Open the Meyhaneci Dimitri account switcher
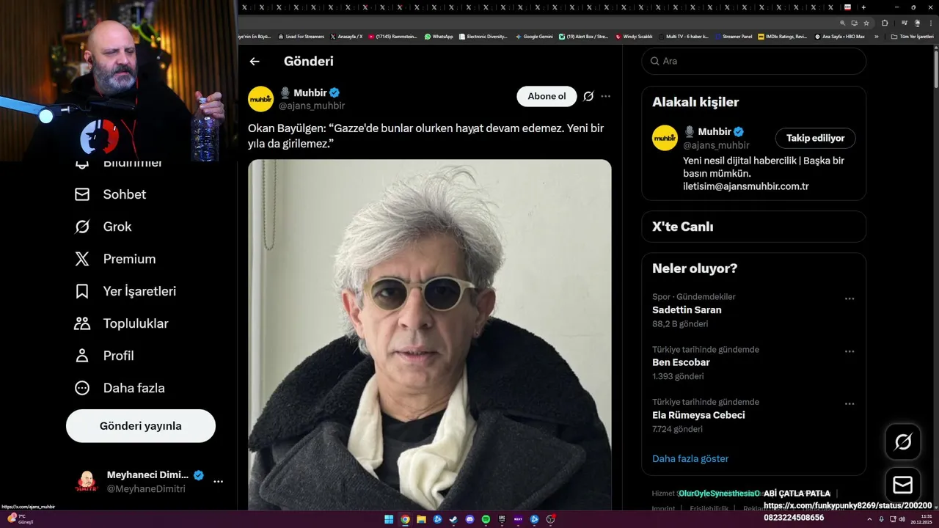Viewport: 939px width, 528px height. click(150, 482)
